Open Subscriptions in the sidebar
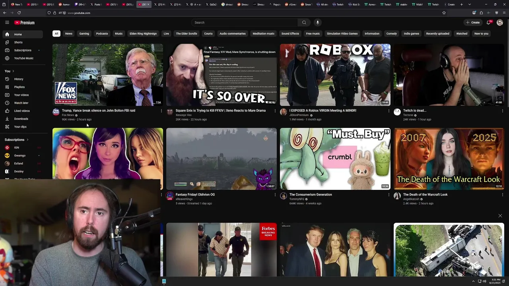Screen dimensions: 509x286 23,50
